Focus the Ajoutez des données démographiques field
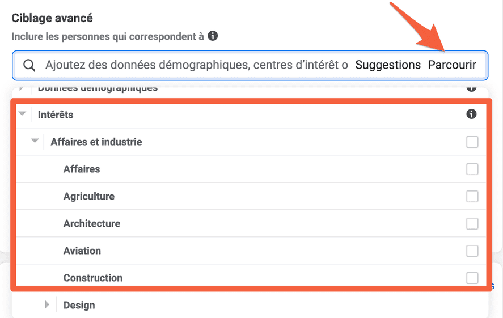 (x=196, y=65)
